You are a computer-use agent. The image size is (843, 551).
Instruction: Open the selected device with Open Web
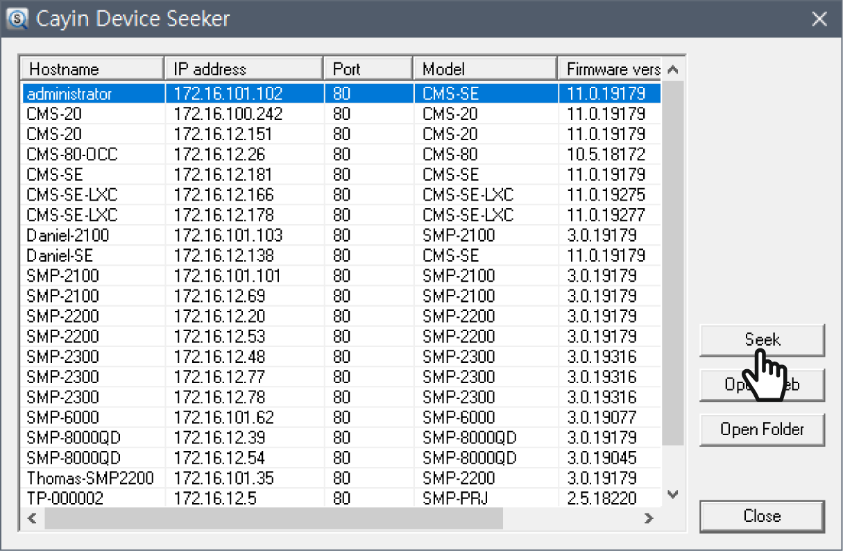[762, 384]
